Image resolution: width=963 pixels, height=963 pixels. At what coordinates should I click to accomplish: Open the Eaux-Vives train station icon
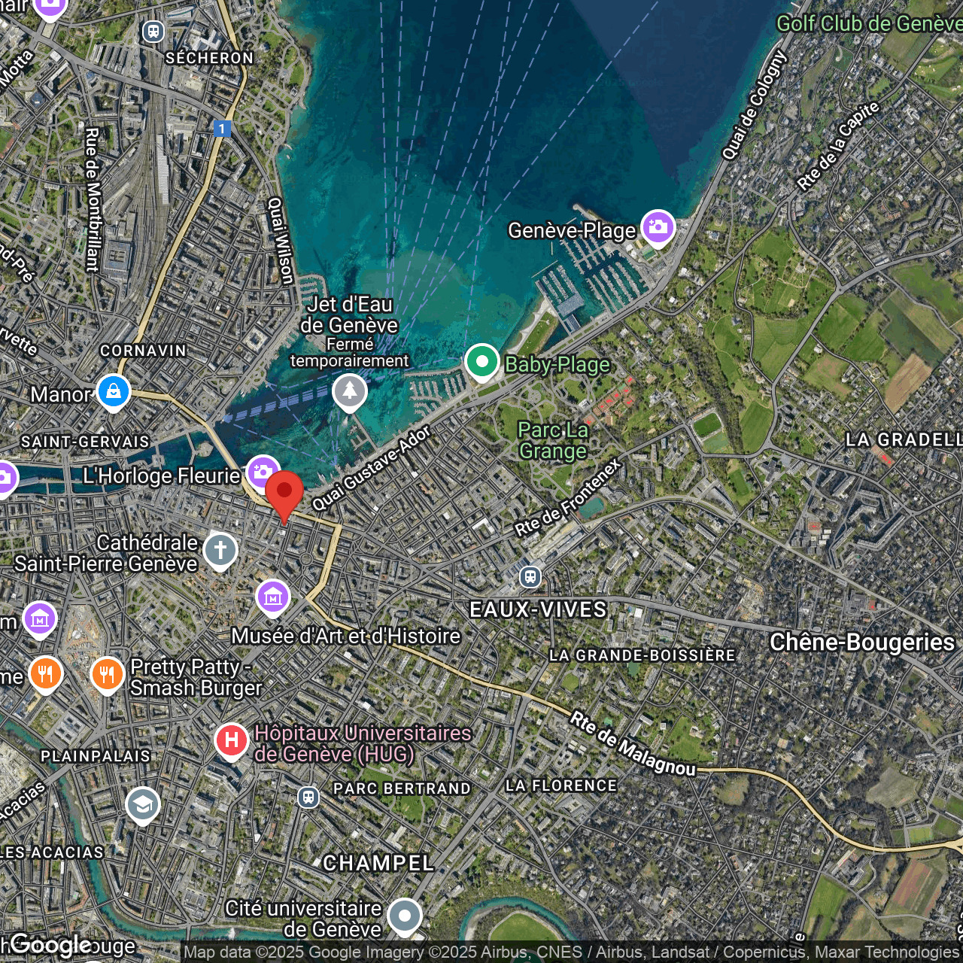click(x=530, y=577)
